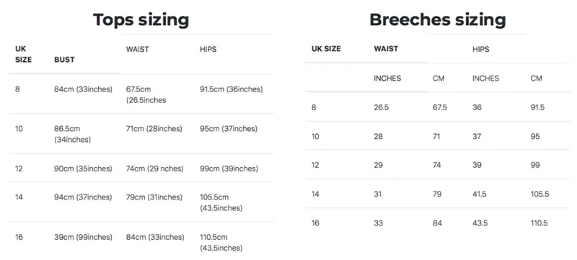Click the HIPS header in Breeches table

(x=480, y=49)
